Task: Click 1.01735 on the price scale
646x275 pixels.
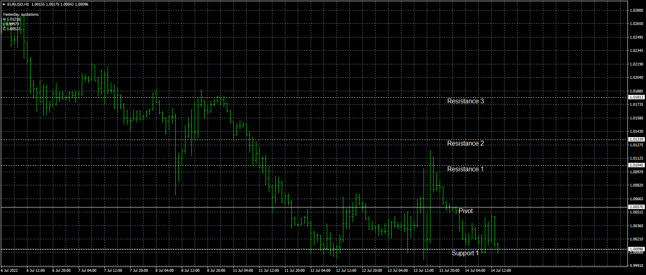Action: coord(636,105)
